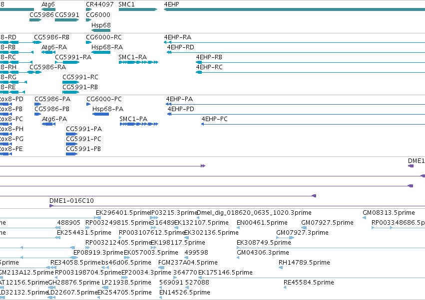Click the SMC1-RA transcript exons
425x300 pixels.
(x=138, y=62)
